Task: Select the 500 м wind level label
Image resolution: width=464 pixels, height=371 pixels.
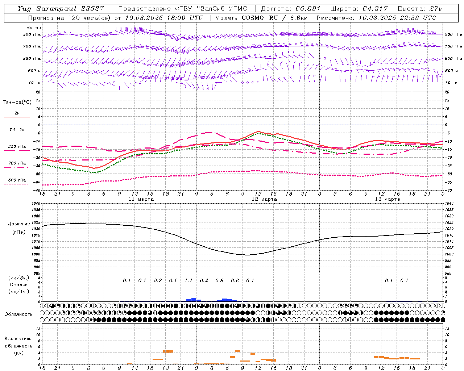Action: point(34,71)
